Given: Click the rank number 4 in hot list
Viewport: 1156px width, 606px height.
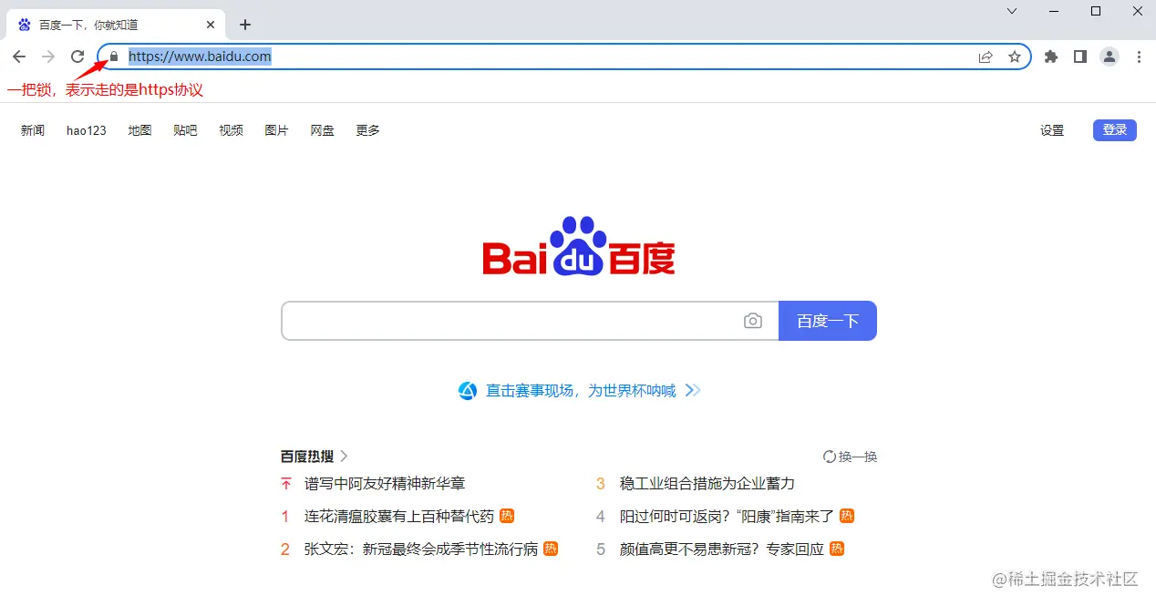Looking at the screenshot, I should click(601, 517).
